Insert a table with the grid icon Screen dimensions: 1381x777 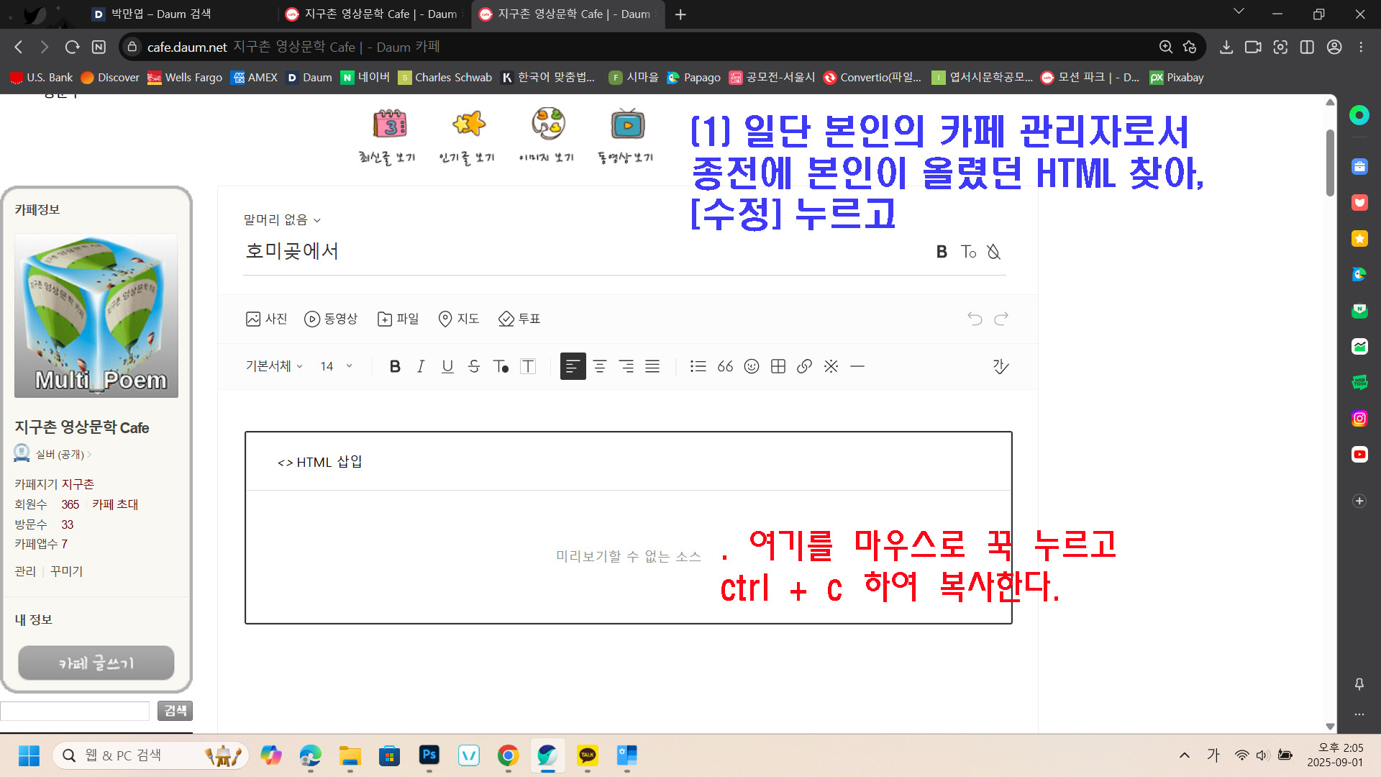click(x=778, y=366)
